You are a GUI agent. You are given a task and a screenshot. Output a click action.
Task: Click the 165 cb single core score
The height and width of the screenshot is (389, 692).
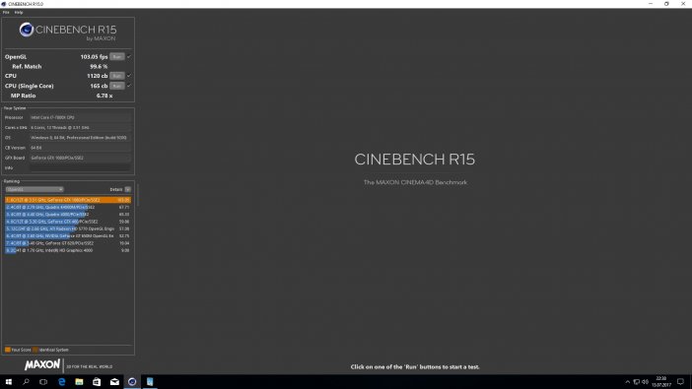99,86
